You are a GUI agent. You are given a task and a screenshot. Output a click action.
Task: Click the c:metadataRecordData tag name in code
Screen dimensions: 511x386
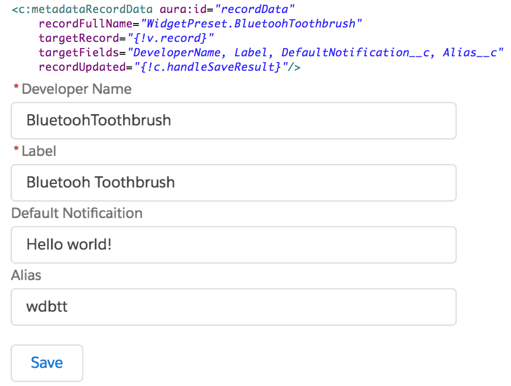point(85,9)
